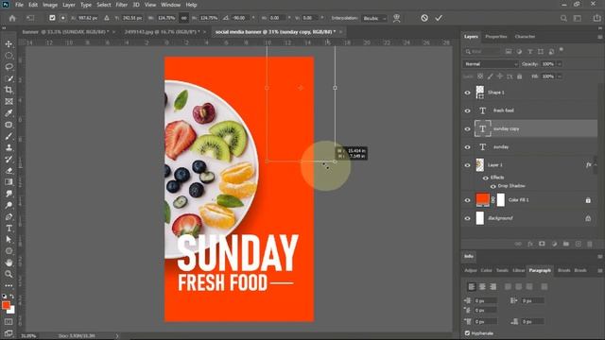The image size is (605, 340).
Task: Open the Filter menu
Action: (x=122, y=5)
